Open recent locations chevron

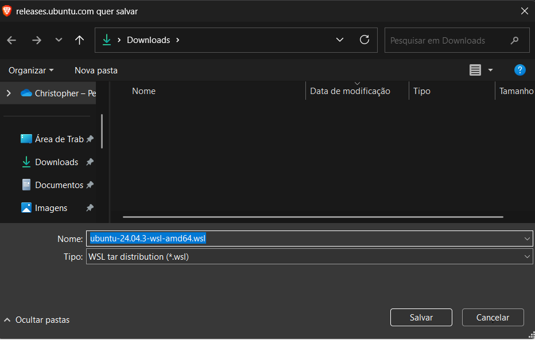click(x=59, y=40)
